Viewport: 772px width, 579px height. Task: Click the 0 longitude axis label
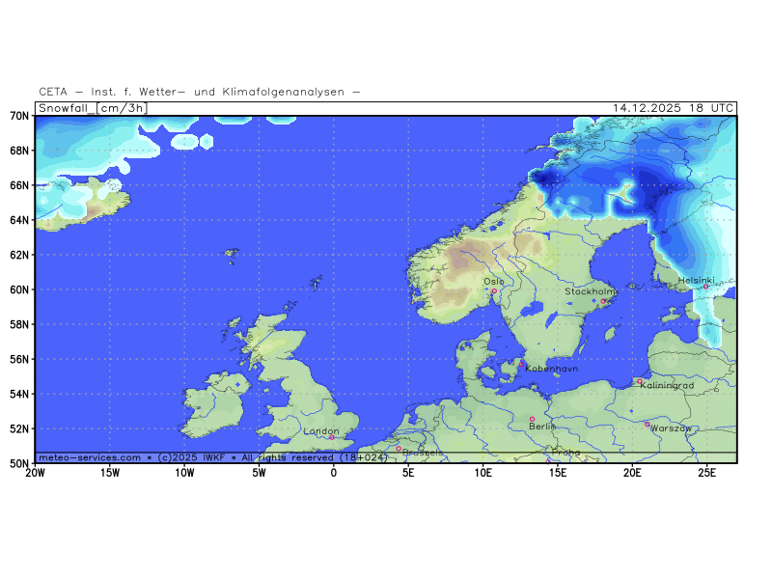coord(334,473)
